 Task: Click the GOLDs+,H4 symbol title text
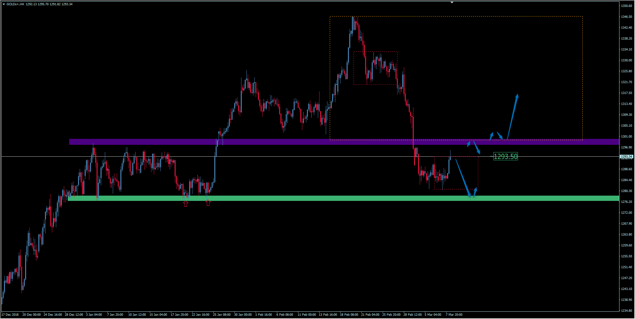click(x=15, y=4)
